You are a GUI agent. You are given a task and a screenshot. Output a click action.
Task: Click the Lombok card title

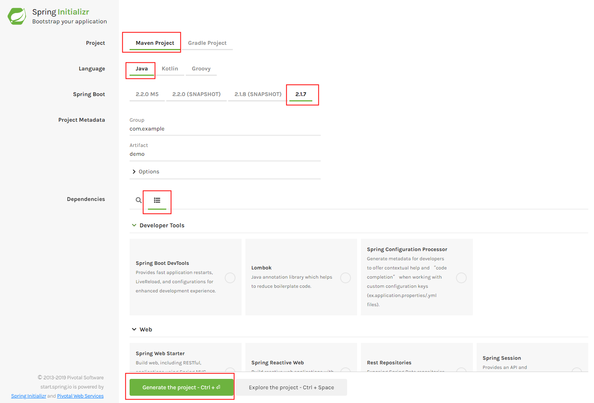[x=261, y=268]
